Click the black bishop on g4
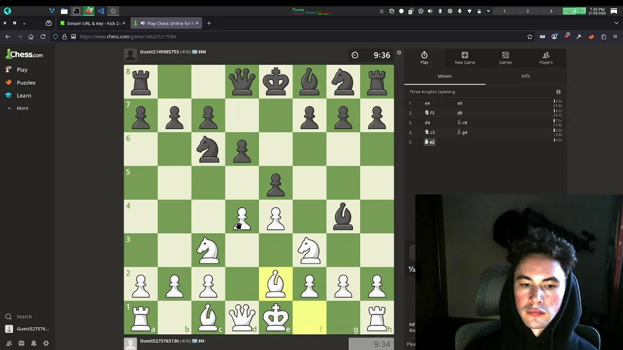This screenshot has height=350, width=623. 343,216
